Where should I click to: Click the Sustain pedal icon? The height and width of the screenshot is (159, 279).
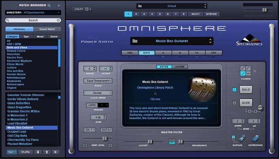click(x=242, y=138)
